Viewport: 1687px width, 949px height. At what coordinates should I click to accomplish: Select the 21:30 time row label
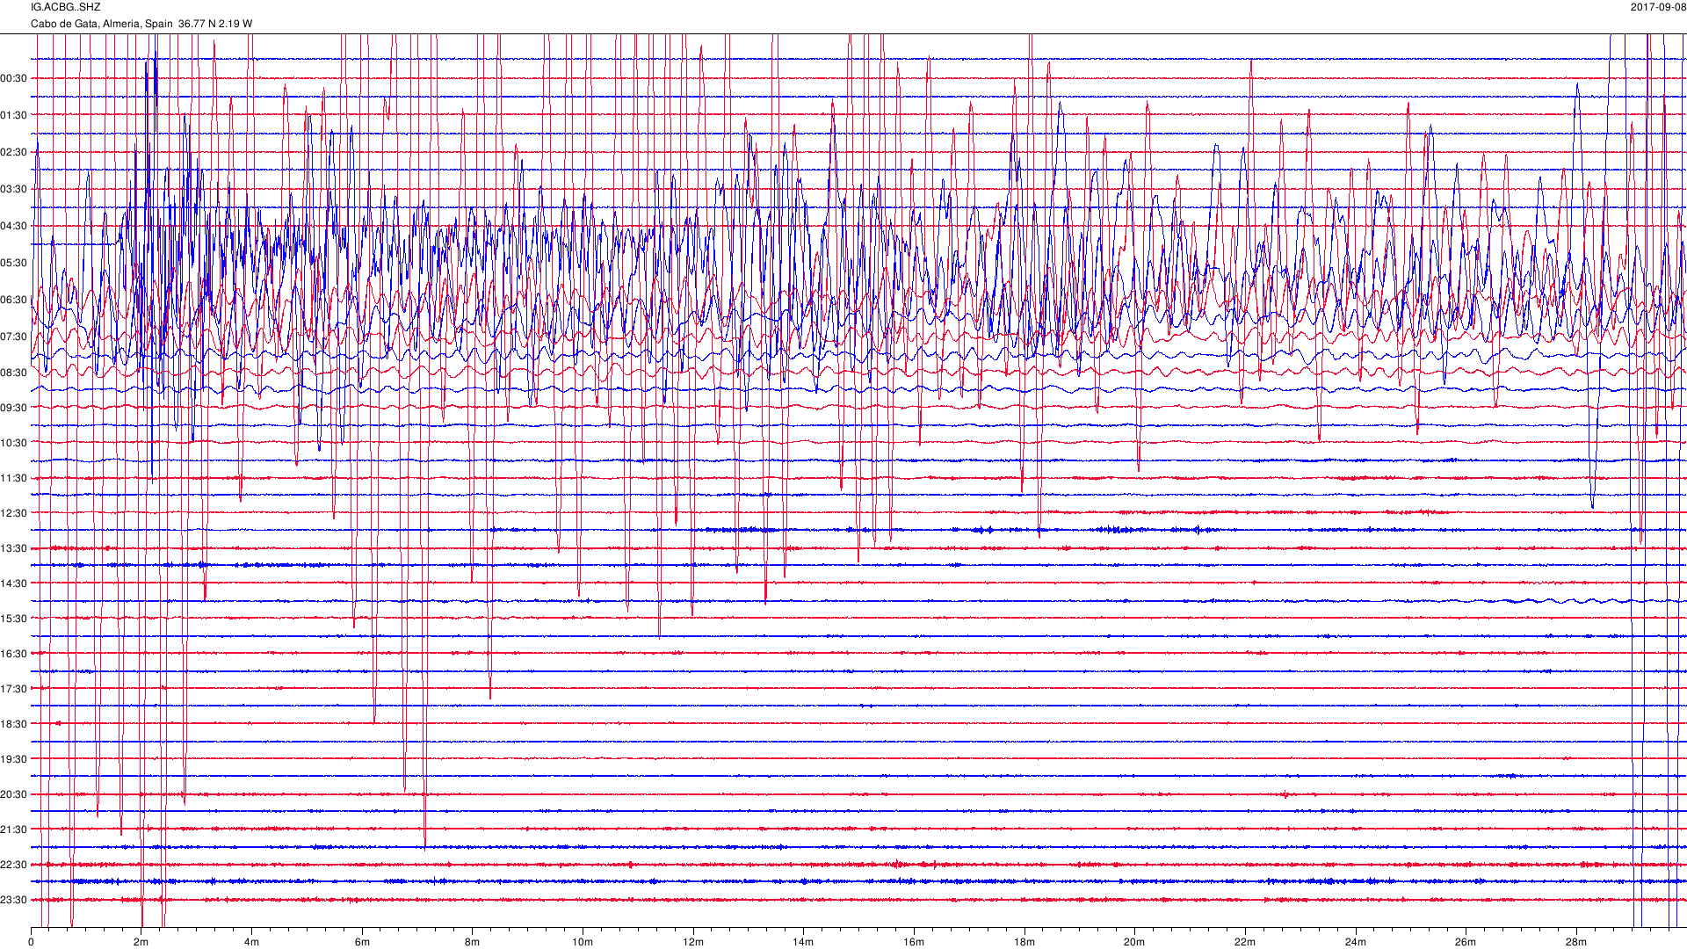point(14,829)
